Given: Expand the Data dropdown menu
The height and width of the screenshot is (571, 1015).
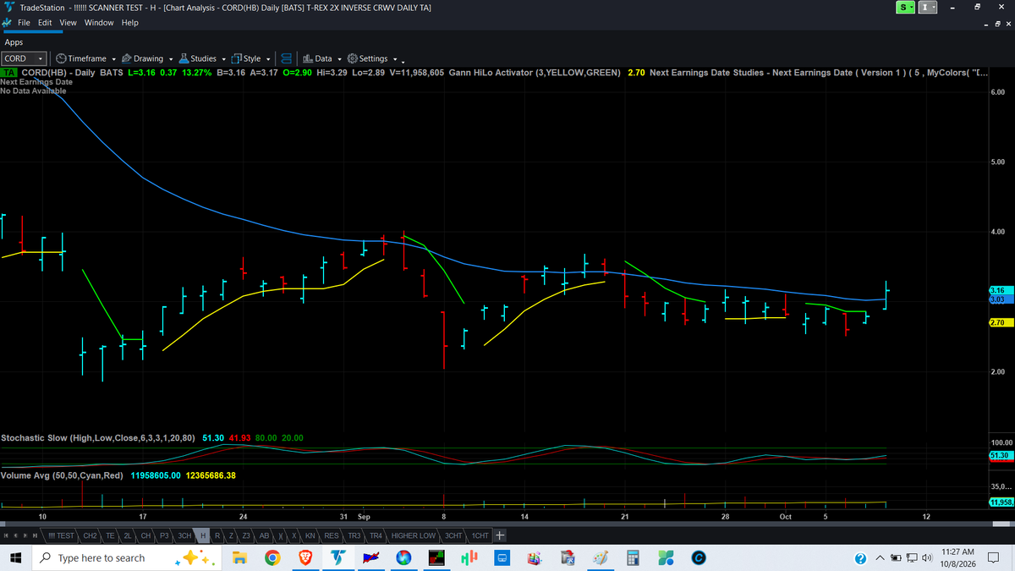Looking at the screenshot, I should [x=321, y=58].
